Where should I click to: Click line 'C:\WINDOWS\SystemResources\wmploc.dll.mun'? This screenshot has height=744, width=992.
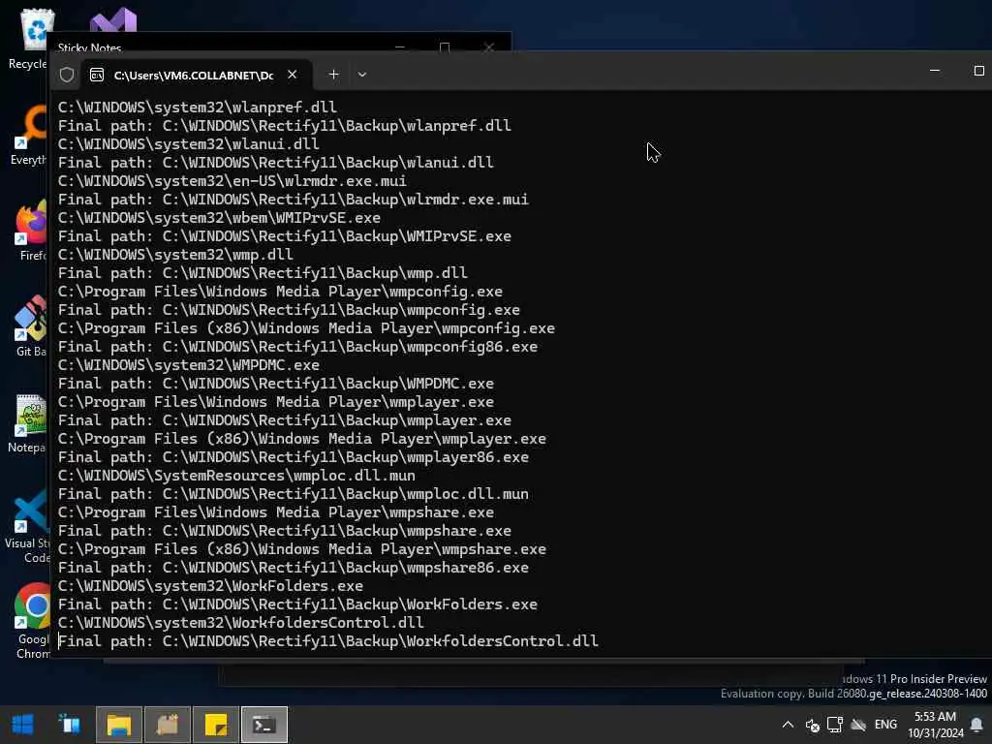click(x=236, y=475)
